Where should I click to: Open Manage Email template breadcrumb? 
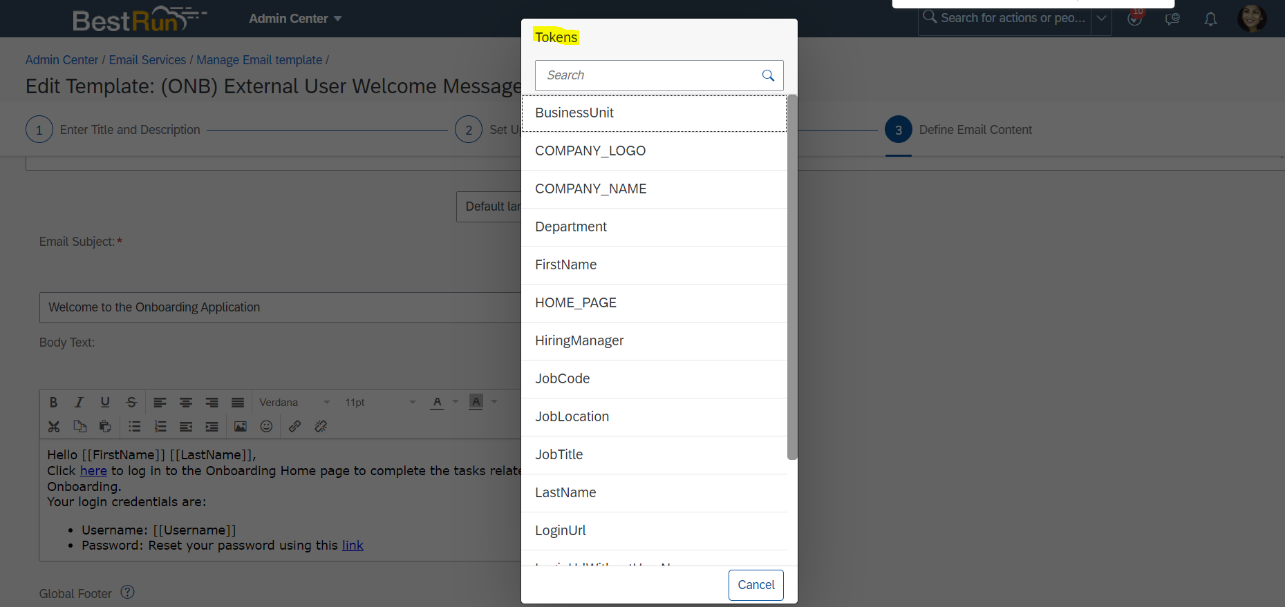tap(259, 60)
